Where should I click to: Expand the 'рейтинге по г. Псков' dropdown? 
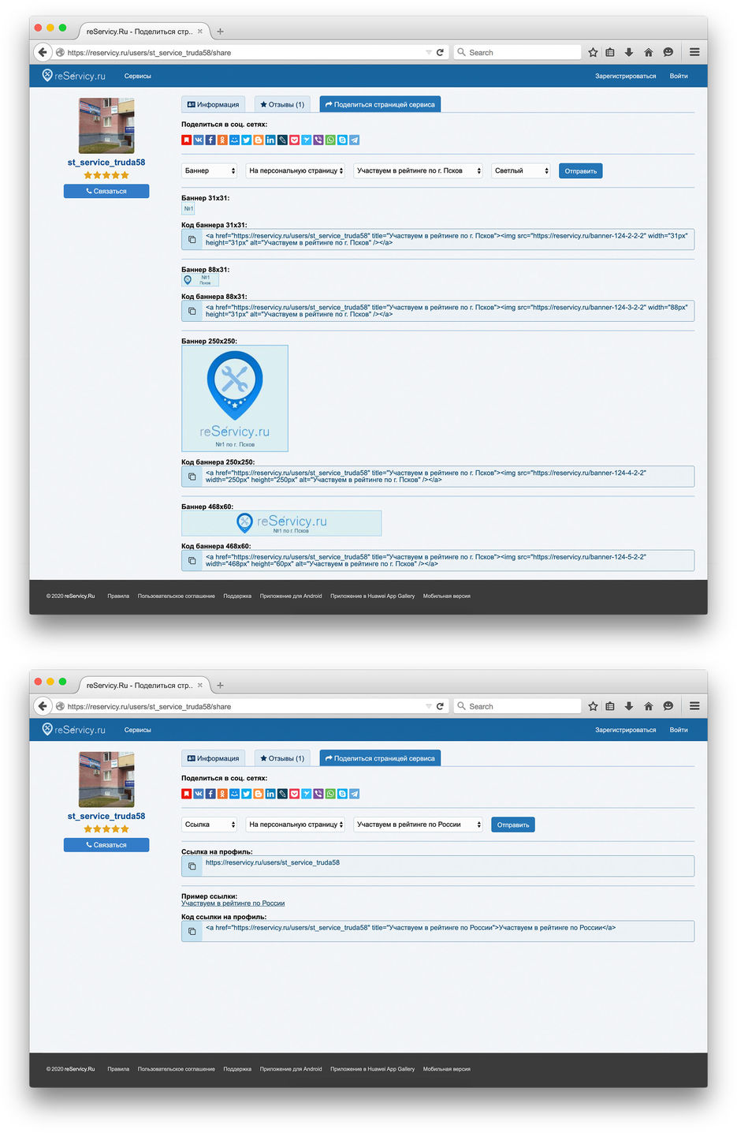coord(418,171)
